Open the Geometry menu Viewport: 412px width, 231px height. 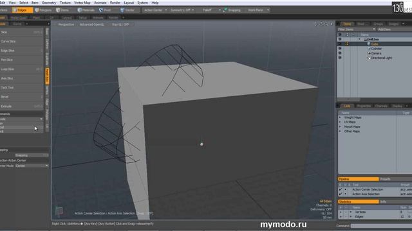[49, 3]
